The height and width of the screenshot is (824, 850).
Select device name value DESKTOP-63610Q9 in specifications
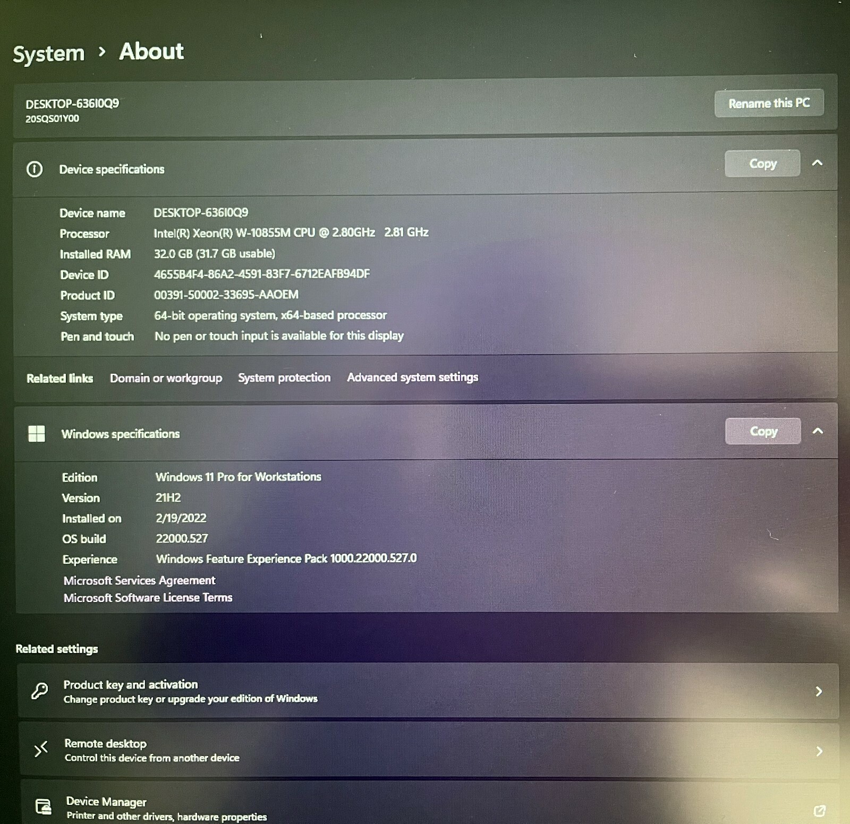201,212
